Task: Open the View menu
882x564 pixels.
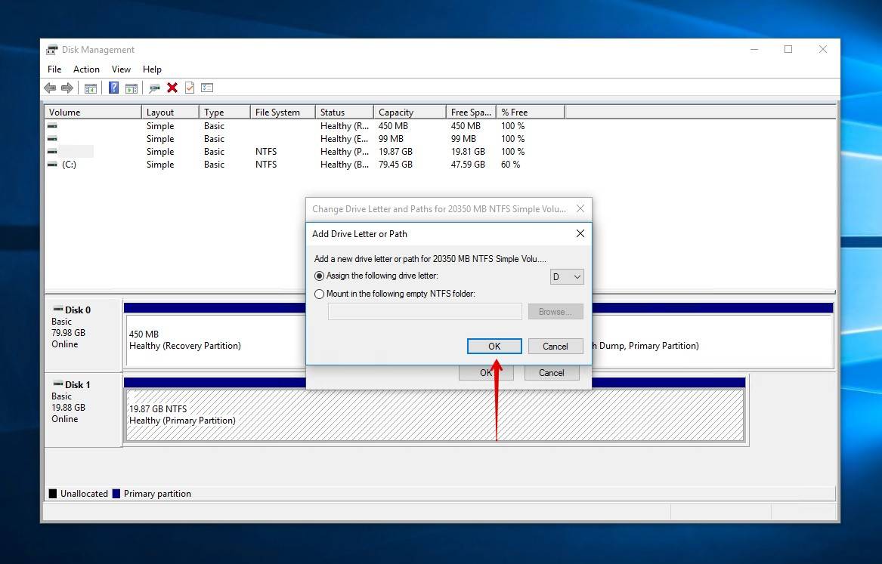Action: [121, 69]
